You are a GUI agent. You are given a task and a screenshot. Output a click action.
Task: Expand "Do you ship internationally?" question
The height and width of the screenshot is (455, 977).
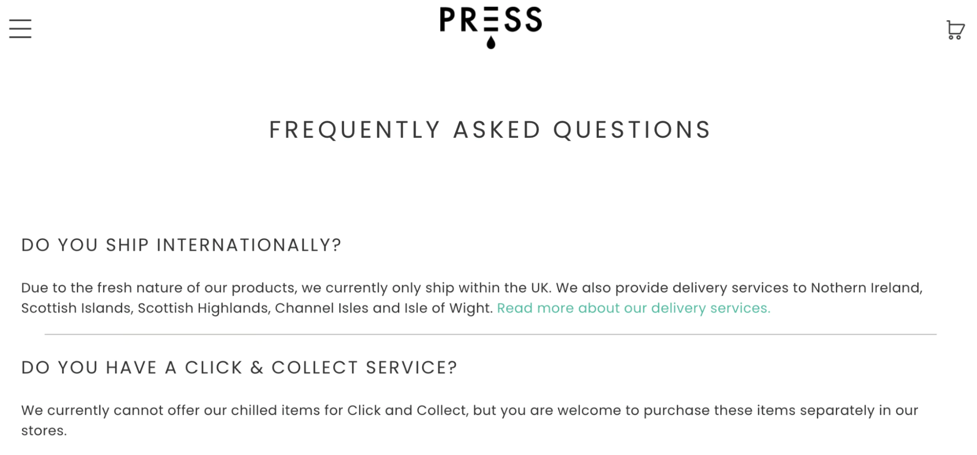click(181, 245)
